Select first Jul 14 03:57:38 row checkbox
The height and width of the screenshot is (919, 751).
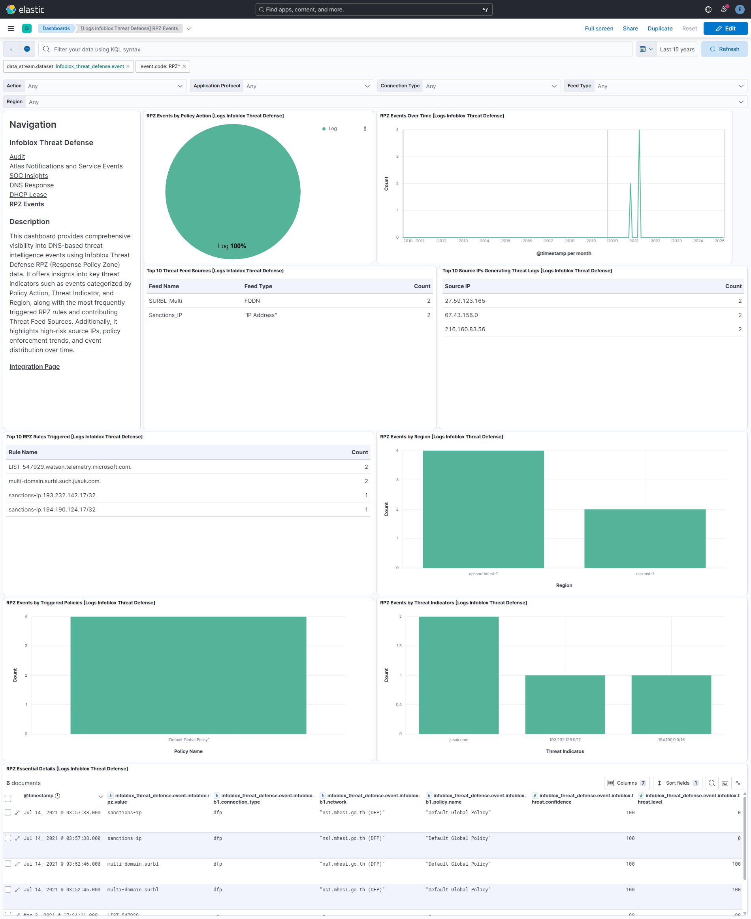coord(8,812)
